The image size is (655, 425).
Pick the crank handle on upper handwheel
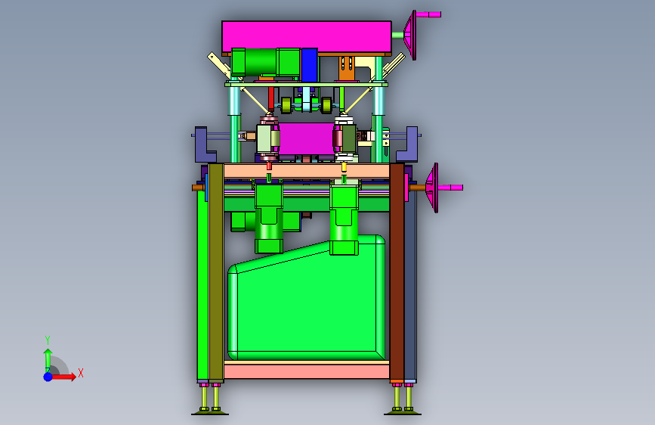[428, 14]
